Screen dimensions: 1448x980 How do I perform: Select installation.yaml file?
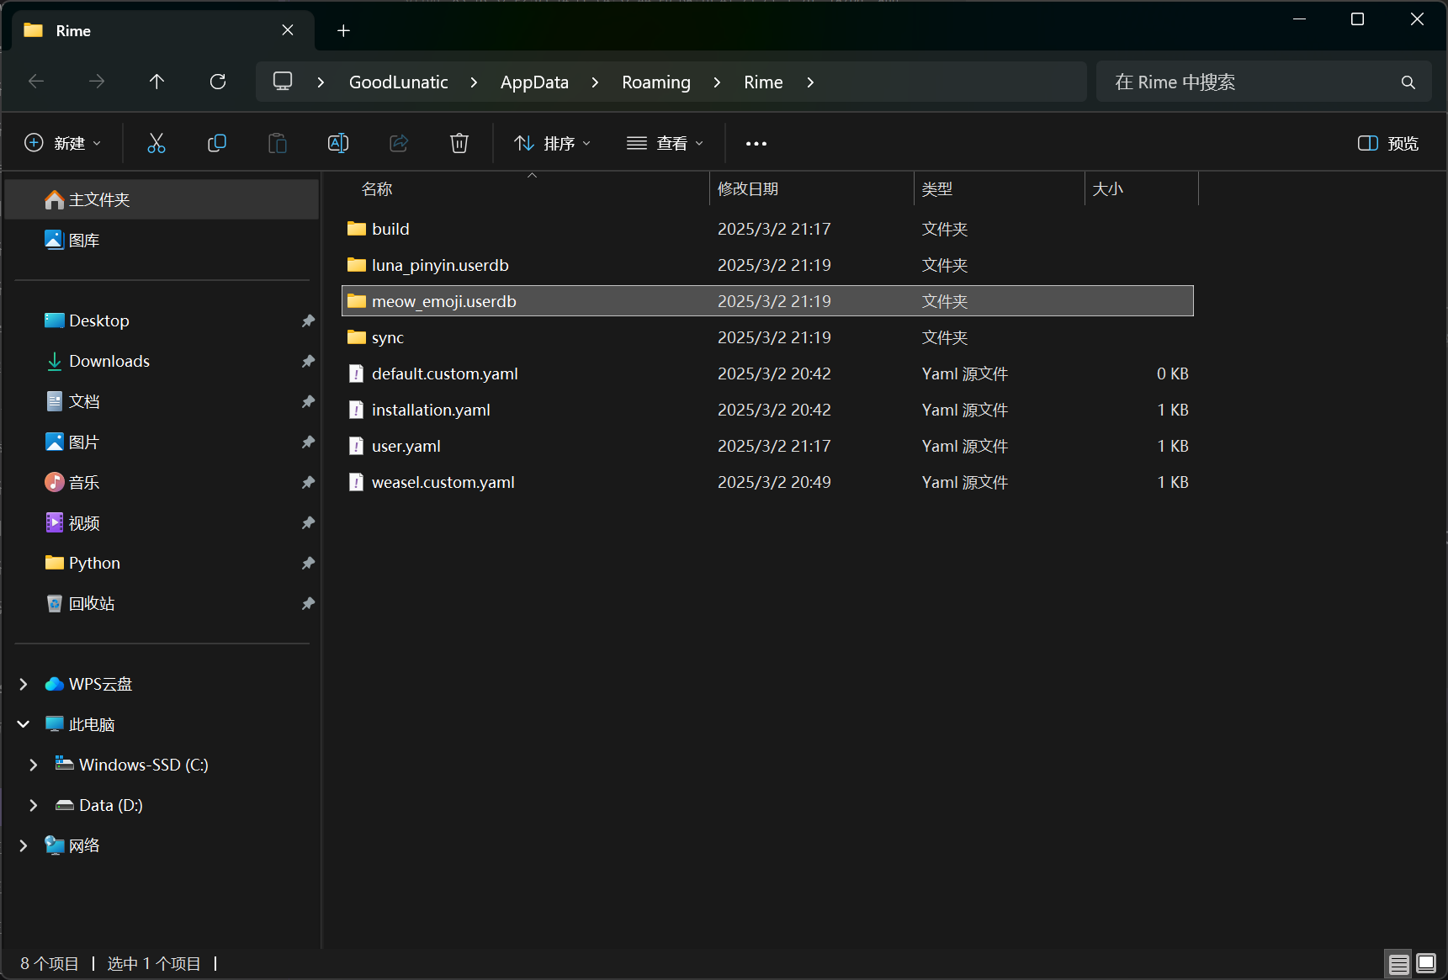click(x=767, y=410)
